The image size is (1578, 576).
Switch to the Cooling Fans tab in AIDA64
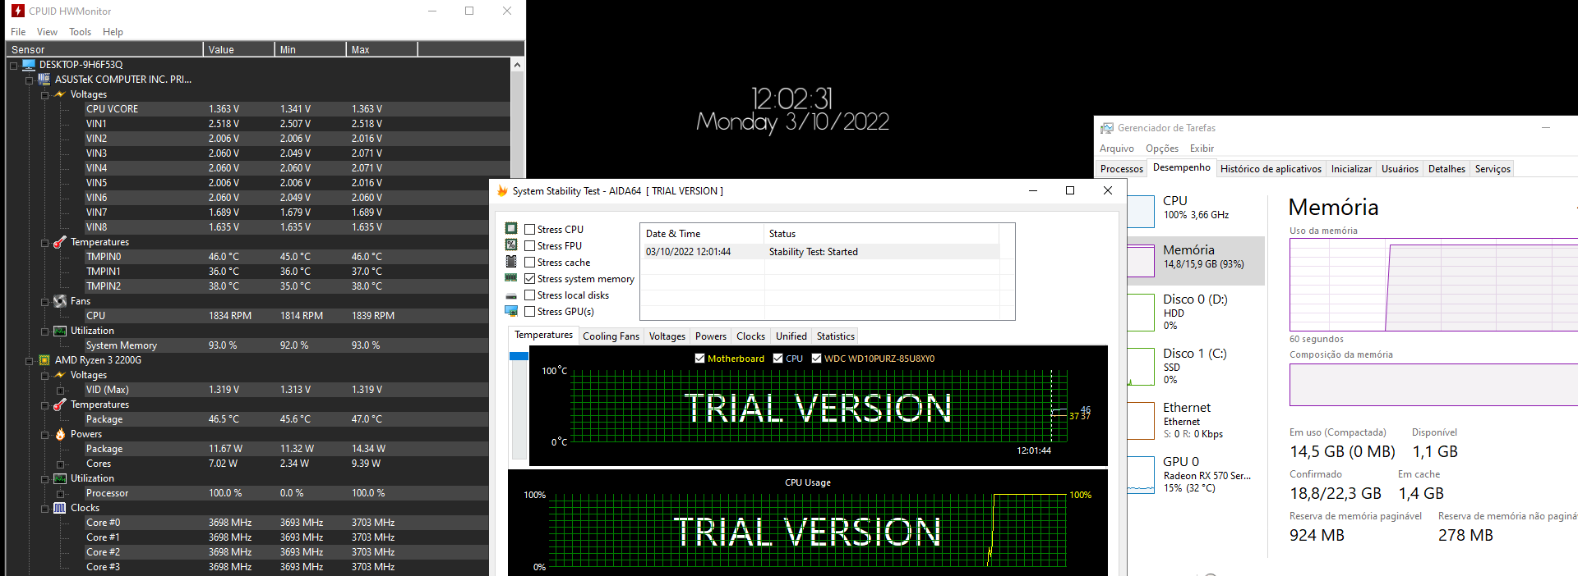click(611, 336)
